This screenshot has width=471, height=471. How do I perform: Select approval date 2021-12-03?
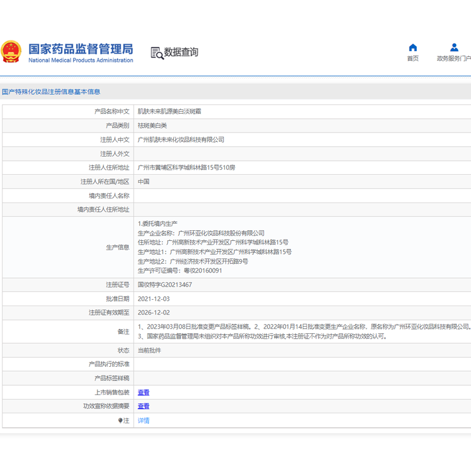click(154, 299)
